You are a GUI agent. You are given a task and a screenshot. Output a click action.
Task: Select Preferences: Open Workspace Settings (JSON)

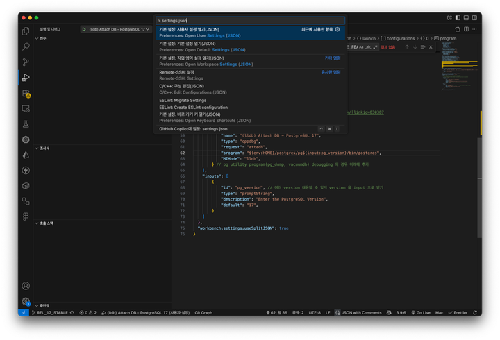pos(250,61)
